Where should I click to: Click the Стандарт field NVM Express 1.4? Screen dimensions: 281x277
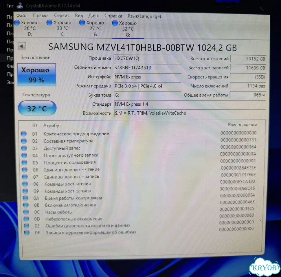click(190, 104)
